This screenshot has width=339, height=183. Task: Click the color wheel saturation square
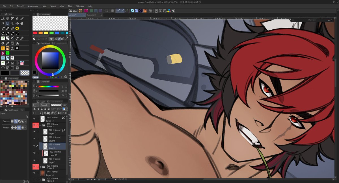click(50, 60)
